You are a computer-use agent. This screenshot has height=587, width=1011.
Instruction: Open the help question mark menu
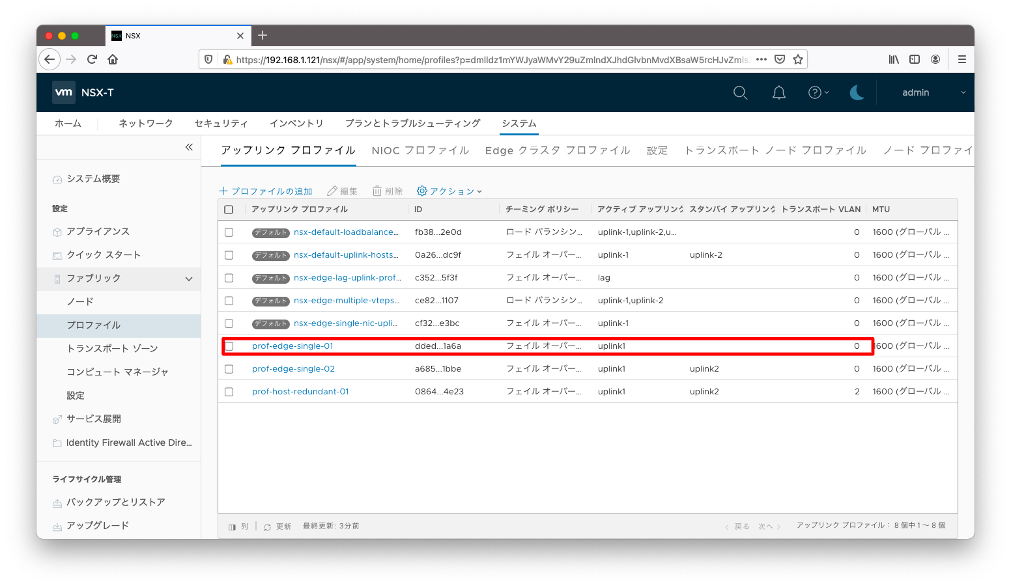pos(818,92)
